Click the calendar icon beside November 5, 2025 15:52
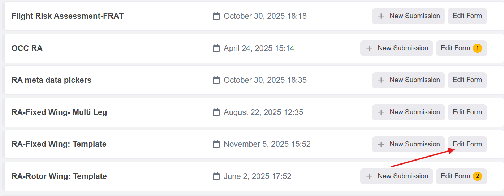 point(216,144)
